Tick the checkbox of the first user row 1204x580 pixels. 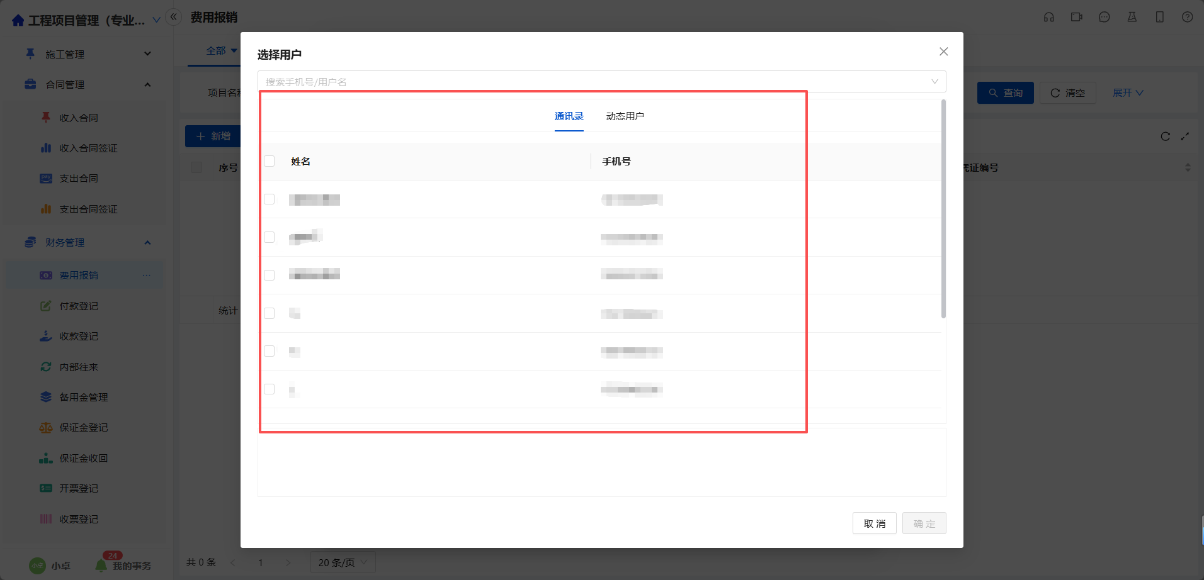pos(270,199)
